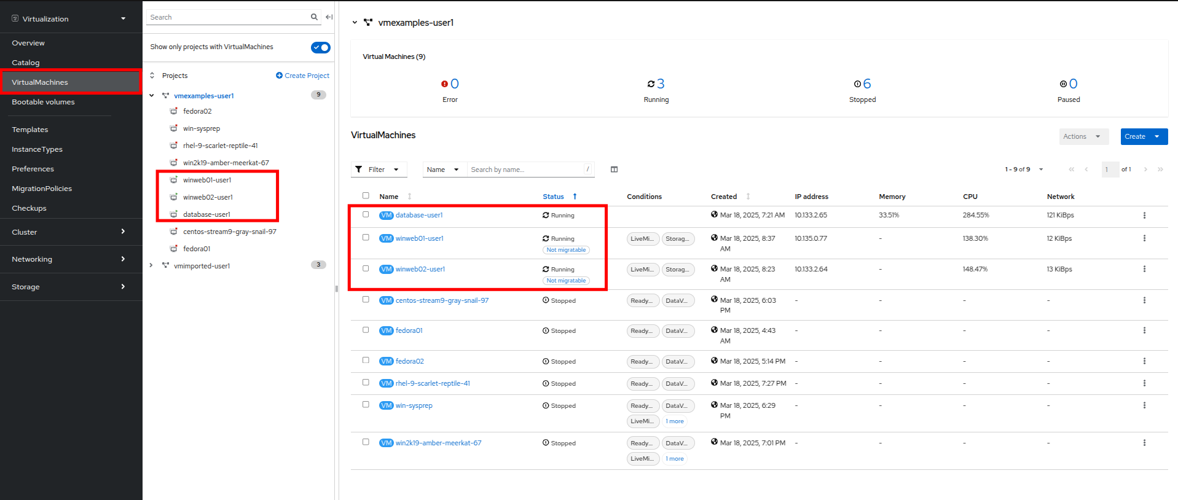This screenshot has height=500, width=1178.
Task: Check the winweb01-user1 row checkbox
Action: coord(366,238)
